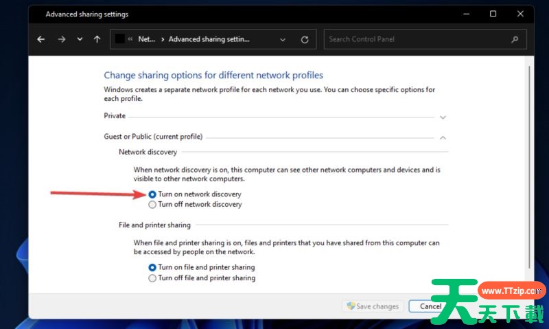Click 'Advanced sharing settin...' breadcrumb
The height and width of the screenshot is (329, 549).
coord(209,39)
